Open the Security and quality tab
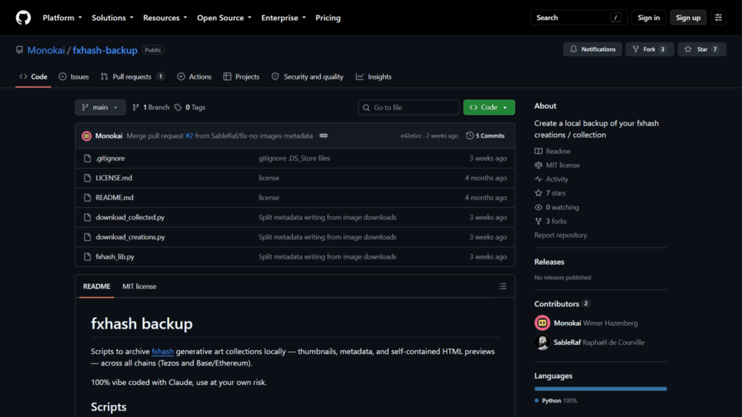 307,77
